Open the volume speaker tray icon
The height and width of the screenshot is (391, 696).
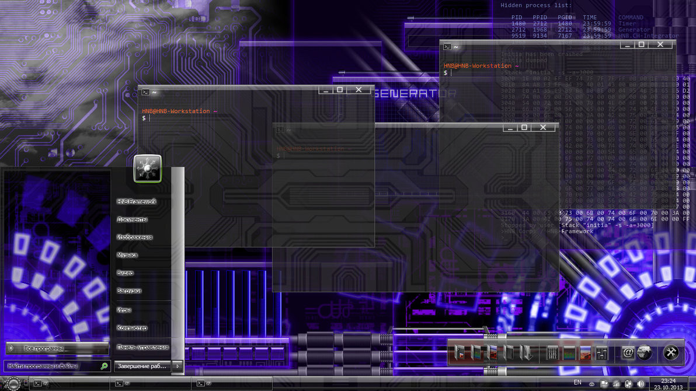coord(641,384)
